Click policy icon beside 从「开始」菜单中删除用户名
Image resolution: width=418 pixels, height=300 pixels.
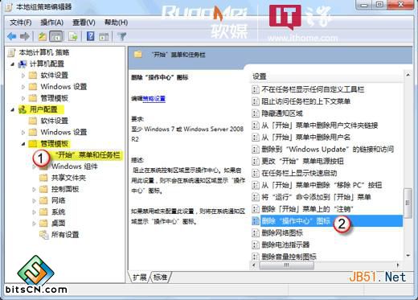[256, 138]
